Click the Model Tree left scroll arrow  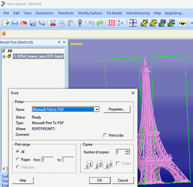pyautogui.click(x=4, y=169)
